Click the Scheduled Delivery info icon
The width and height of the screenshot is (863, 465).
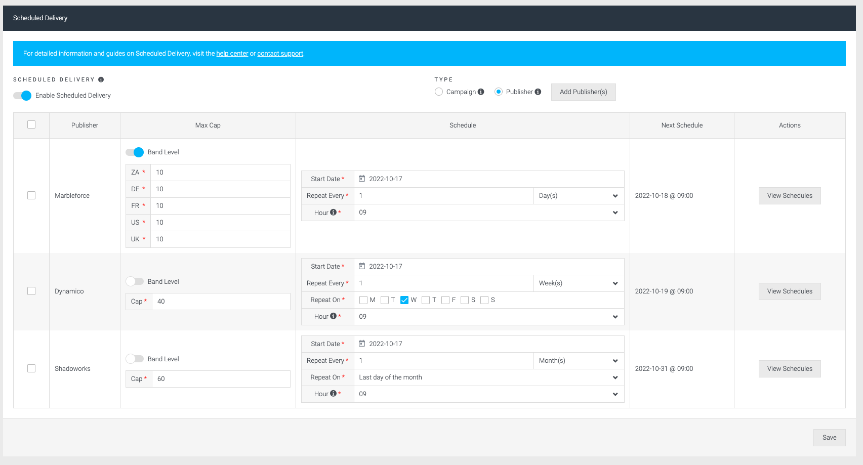(101, 79)
